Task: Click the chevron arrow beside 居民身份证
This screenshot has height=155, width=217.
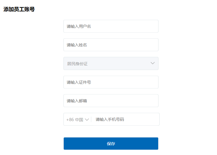Action: [153, 63]
